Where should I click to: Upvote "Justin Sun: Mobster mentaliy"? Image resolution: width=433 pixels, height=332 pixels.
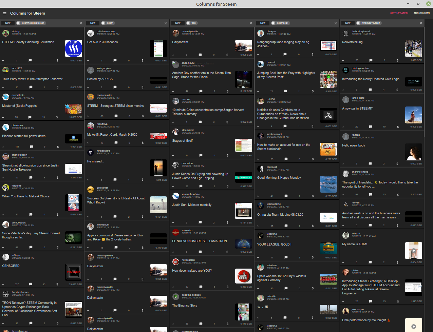coord(173,222)
